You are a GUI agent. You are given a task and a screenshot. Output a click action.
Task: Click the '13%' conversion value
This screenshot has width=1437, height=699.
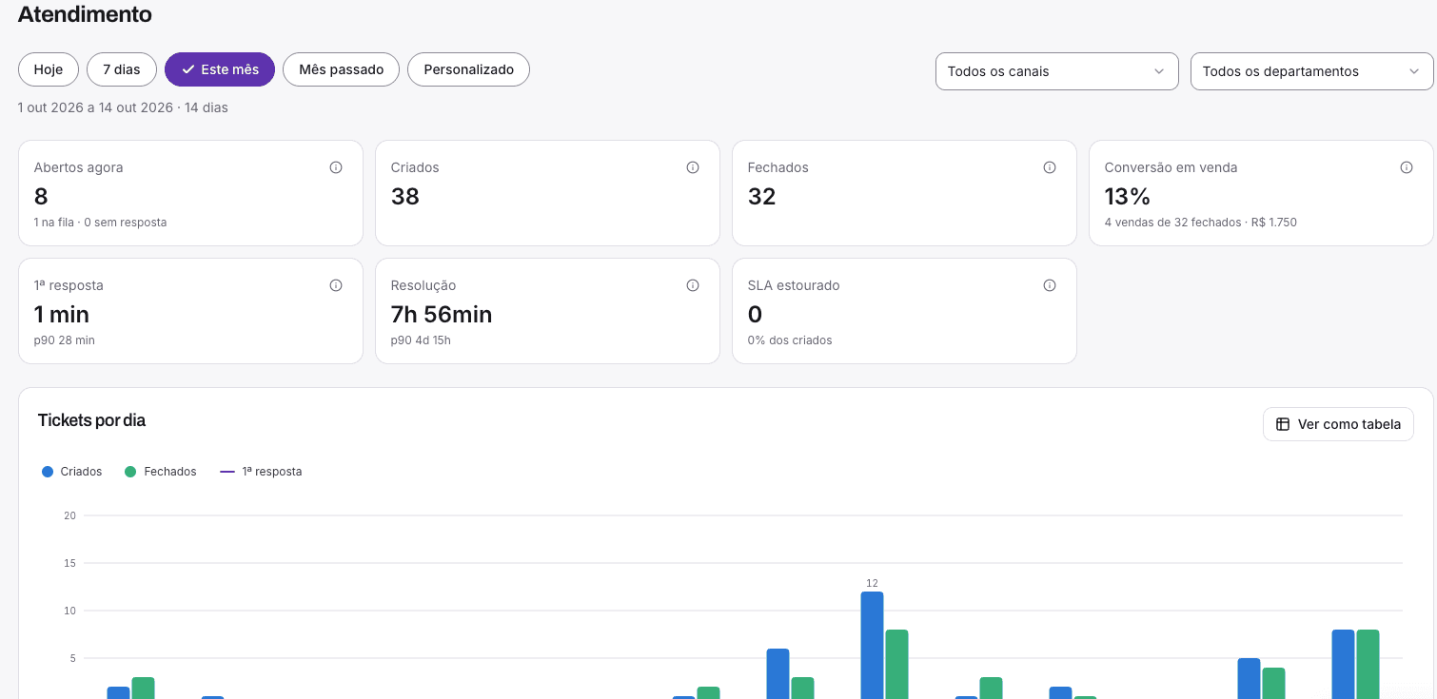click(x=1128, y=196)
